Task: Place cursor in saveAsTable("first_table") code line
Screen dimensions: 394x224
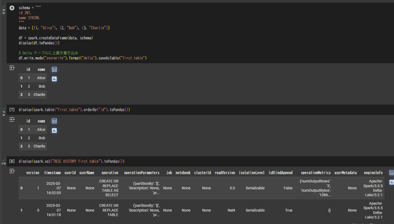Action: [x=83, y=58]
